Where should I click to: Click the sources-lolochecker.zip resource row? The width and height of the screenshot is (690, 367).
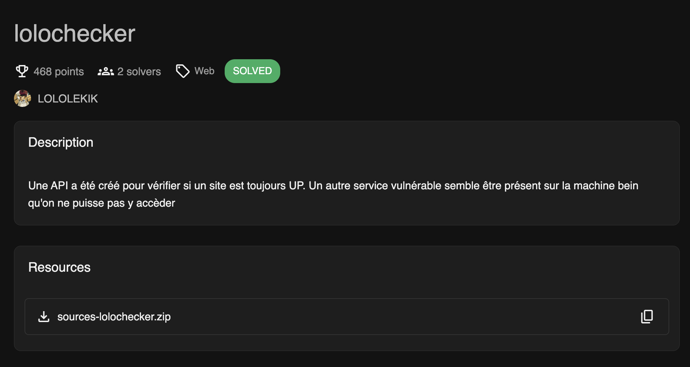point(347,317)
